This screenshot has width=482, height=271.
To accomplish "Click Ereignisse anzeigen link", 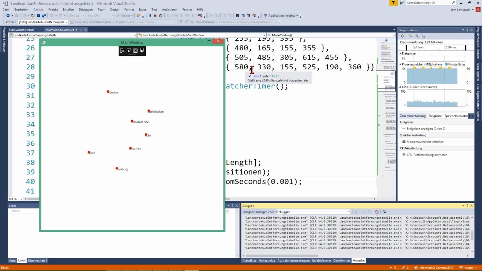I will pyautogui.click(x=426, y=129).
